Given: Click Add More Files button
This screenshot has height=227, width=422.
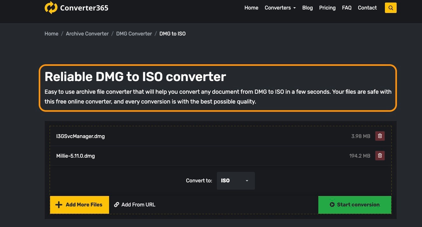Looking at the screenshot, I should click(80, 205).
